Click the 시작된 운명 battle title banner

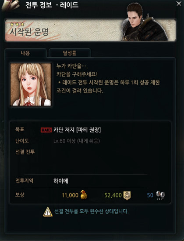(91, 30)
